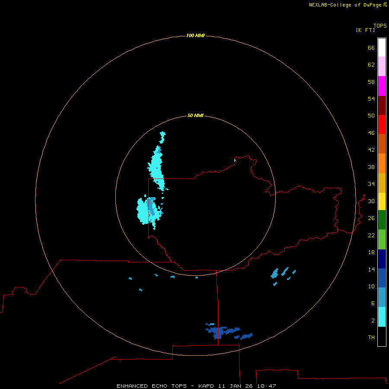The height and width of the screenshot is (389, 389).
Task: Select the light green 26 kft swatch
Action: 382,239
